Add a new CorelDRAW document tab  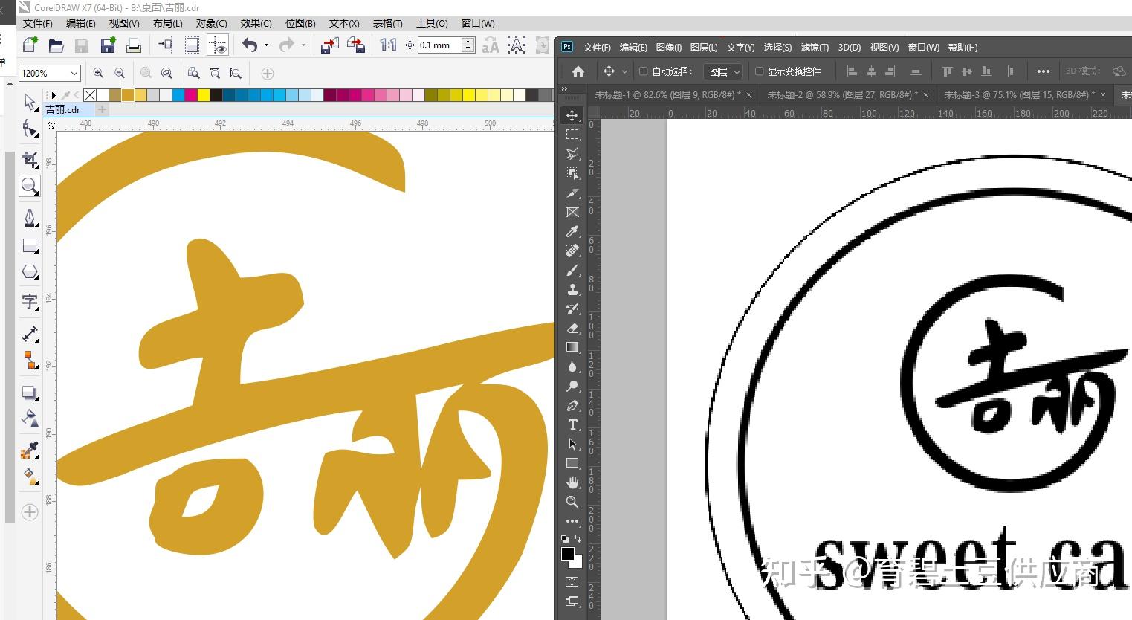pos(103,109)
